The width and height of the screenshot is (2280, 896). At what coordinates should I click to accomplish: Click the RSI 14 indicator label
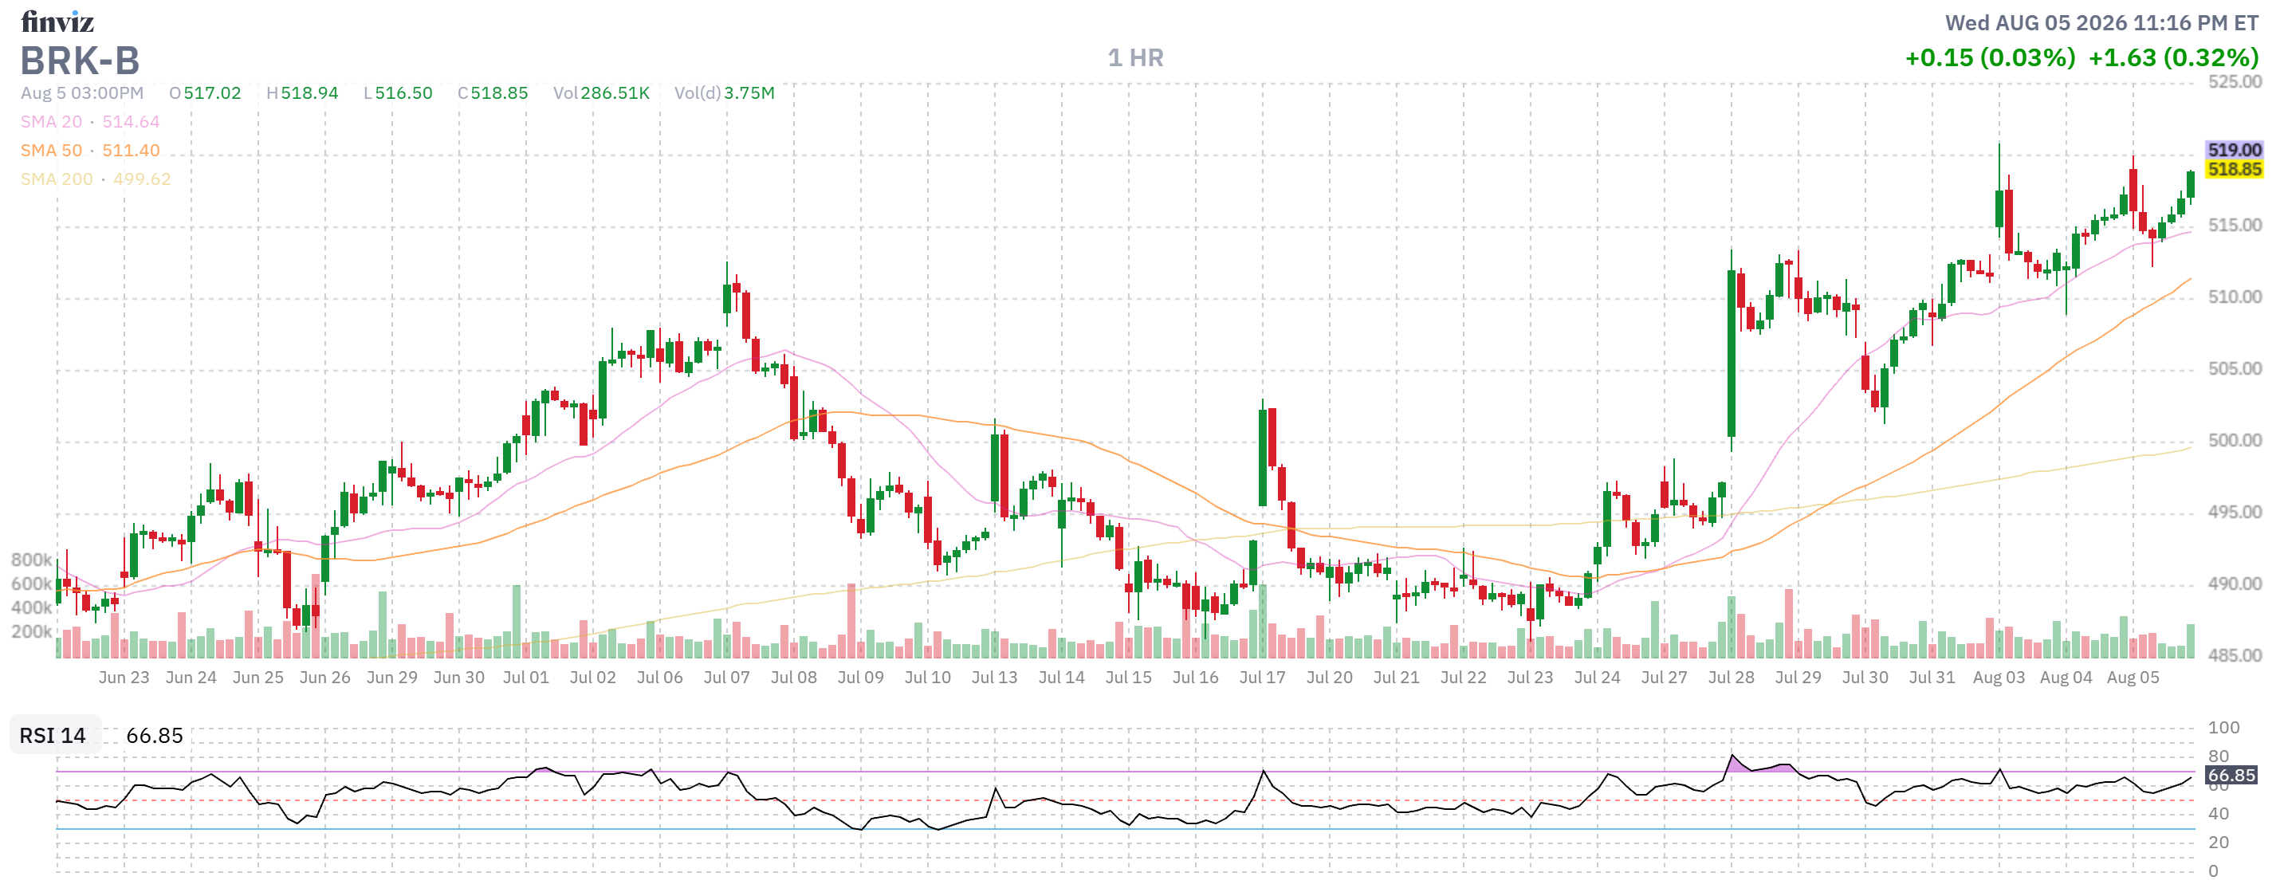[53, 737]
